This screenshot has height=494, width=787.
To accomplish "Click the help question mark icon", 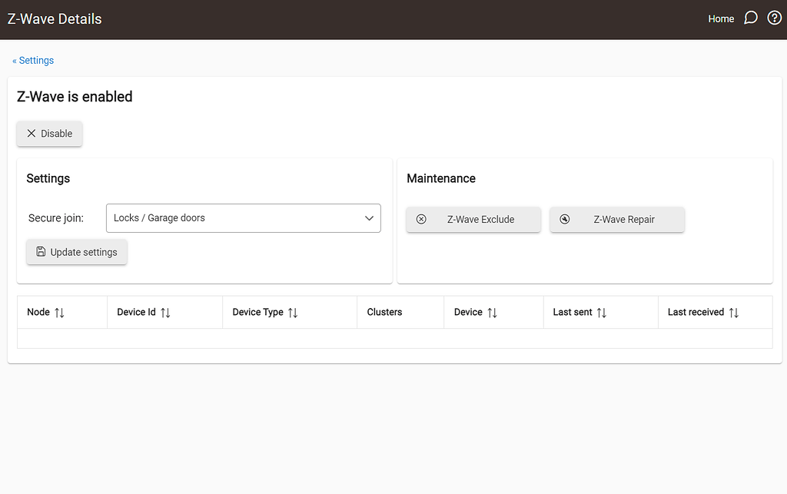I will (x=774, y=17).
